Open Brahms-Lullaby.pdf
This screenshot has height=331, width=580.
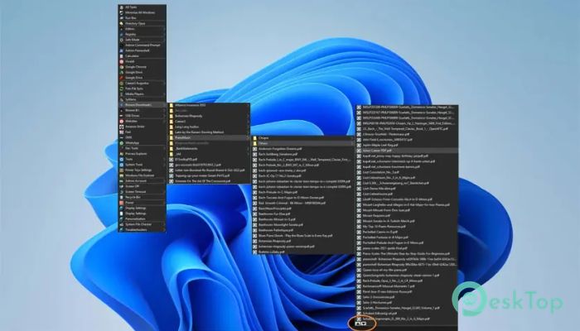303,252
